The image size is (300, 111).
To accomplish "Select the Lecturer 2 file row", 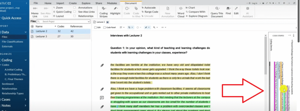I will pyautogui.click(x=60, y=31).
